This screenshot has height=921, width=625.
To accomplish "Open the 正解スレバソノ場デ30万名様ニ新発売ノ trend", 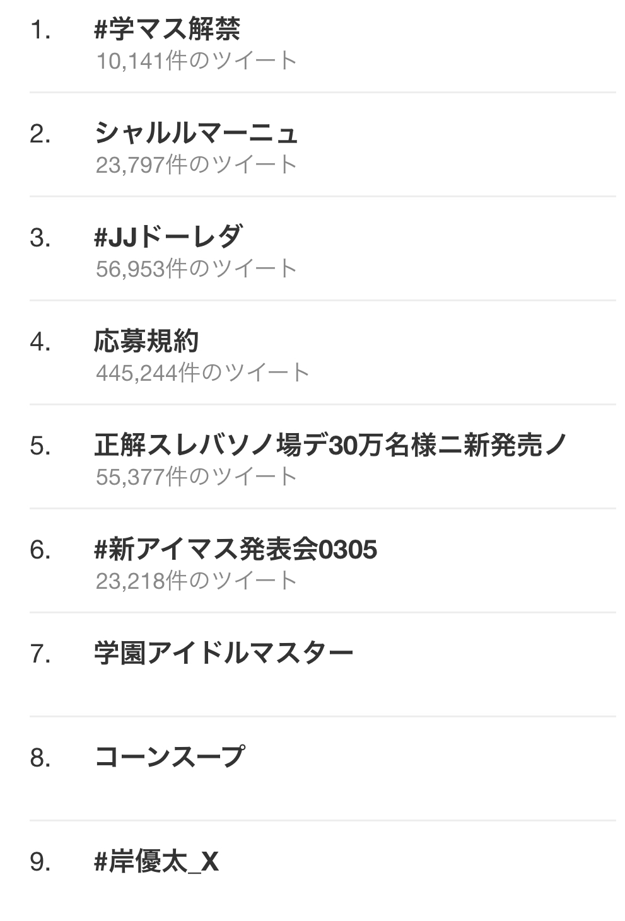I will (x=331, y=445).
